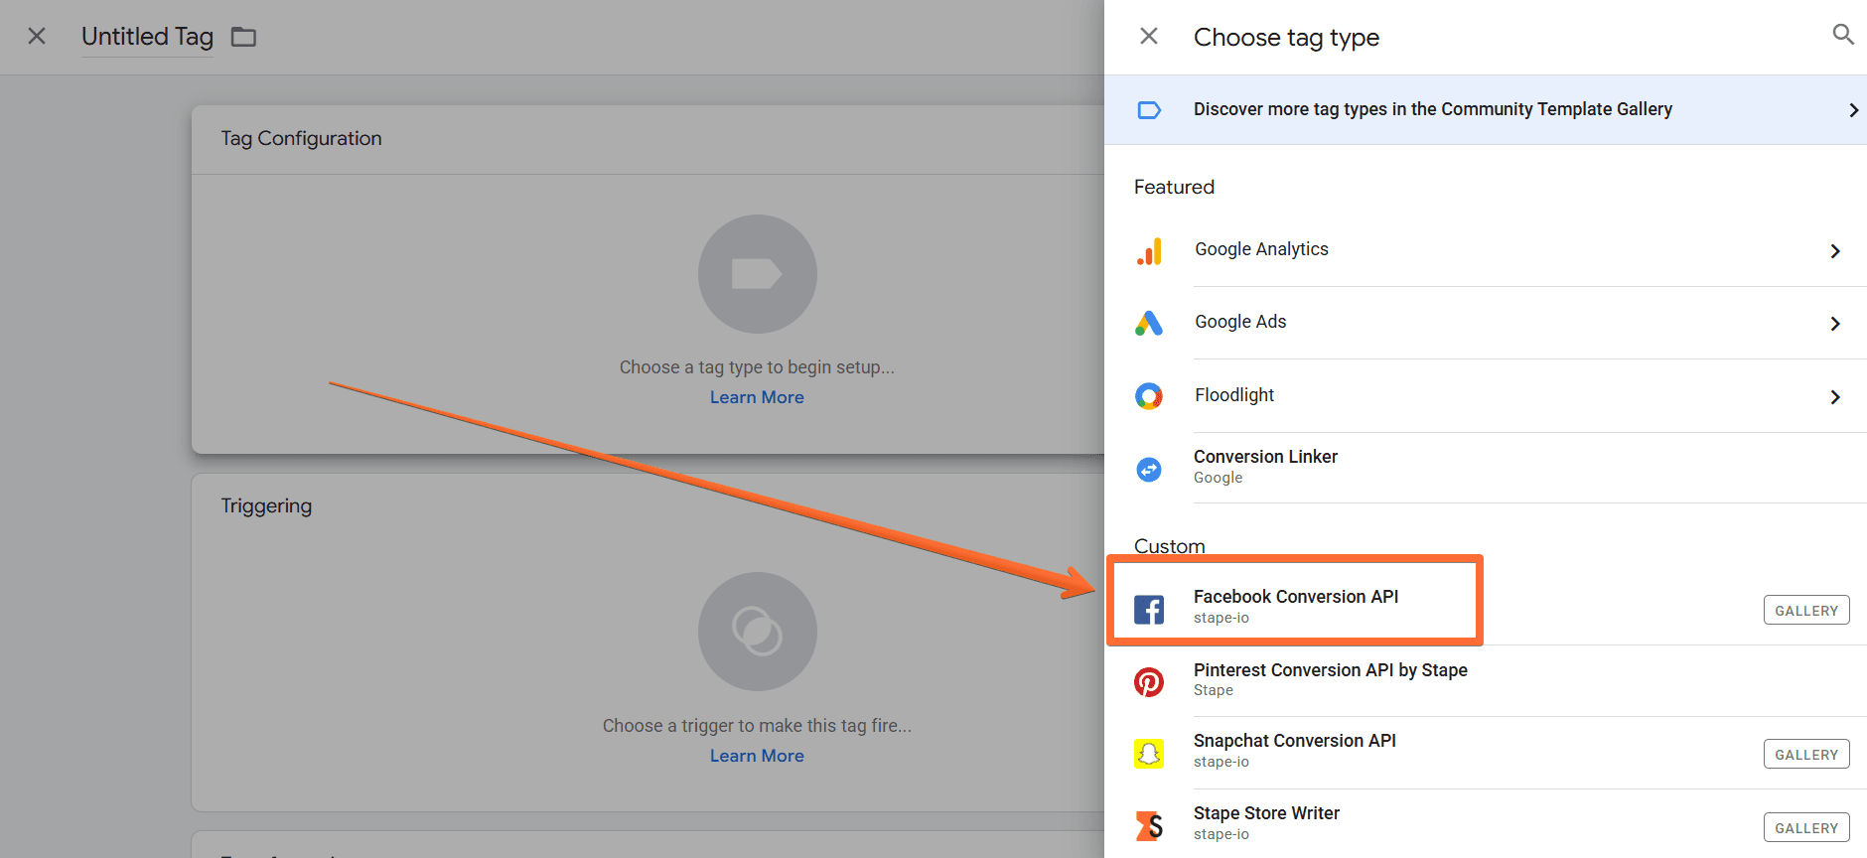Open Learn More under Tag Configuration

tap(757, 397)
